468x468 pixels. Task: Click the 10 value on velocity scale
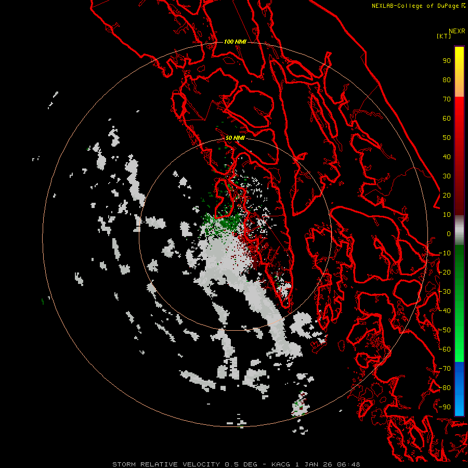tap(447, 215)
